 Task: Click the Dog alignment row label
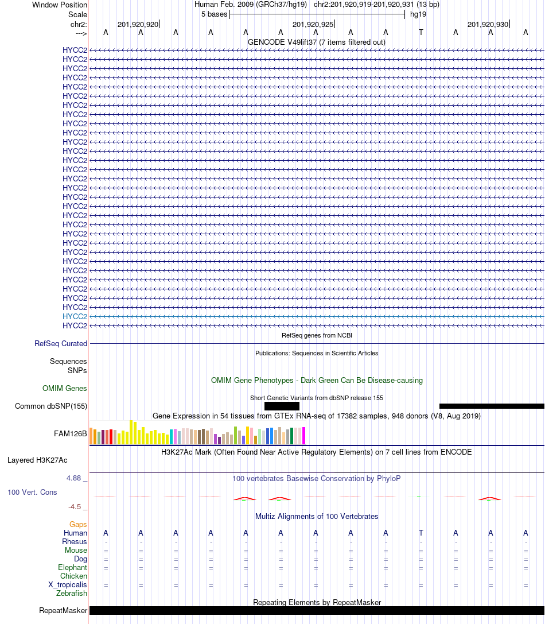(80, 559)
